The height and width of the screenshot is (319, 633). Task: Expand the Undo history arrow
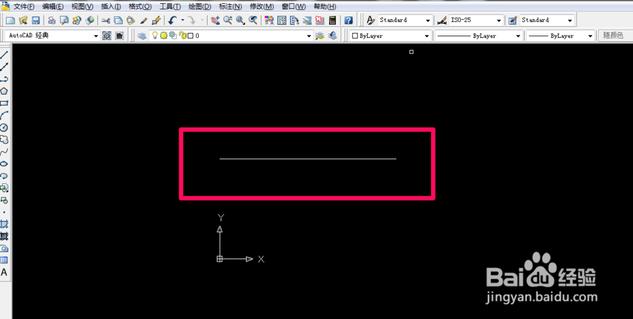(x=182, y=20)
